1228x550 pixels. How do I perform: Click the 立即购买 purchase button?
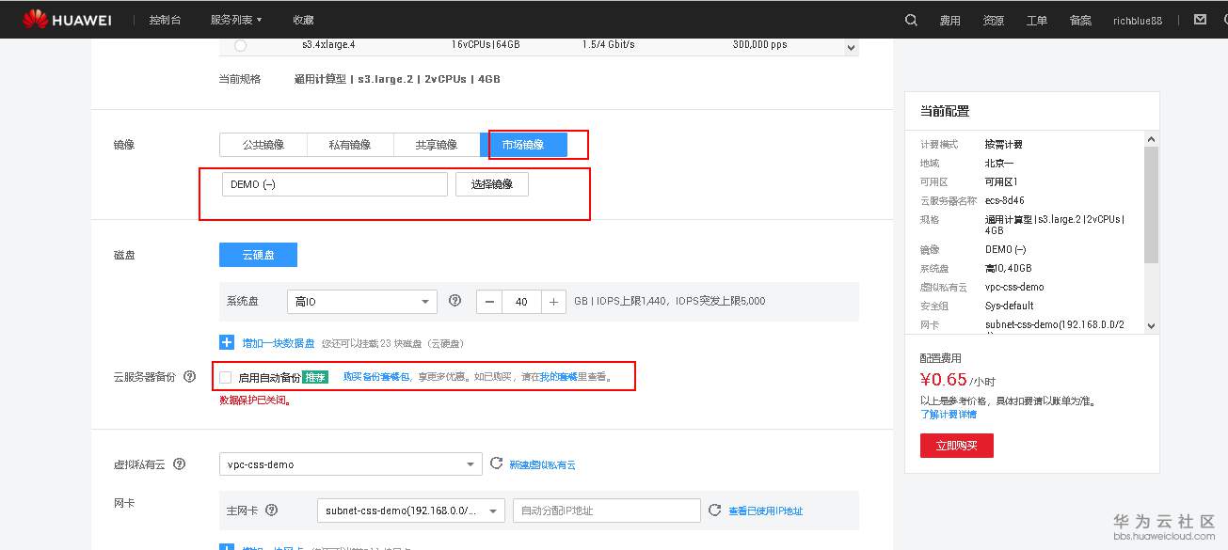pos(956,446)
